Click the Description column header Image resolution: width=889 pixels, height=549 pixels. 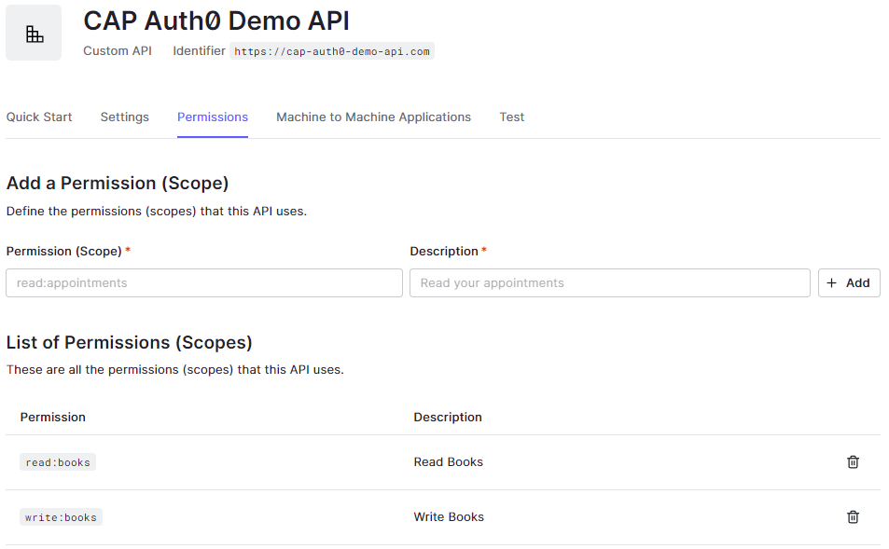tap(448, 418)
